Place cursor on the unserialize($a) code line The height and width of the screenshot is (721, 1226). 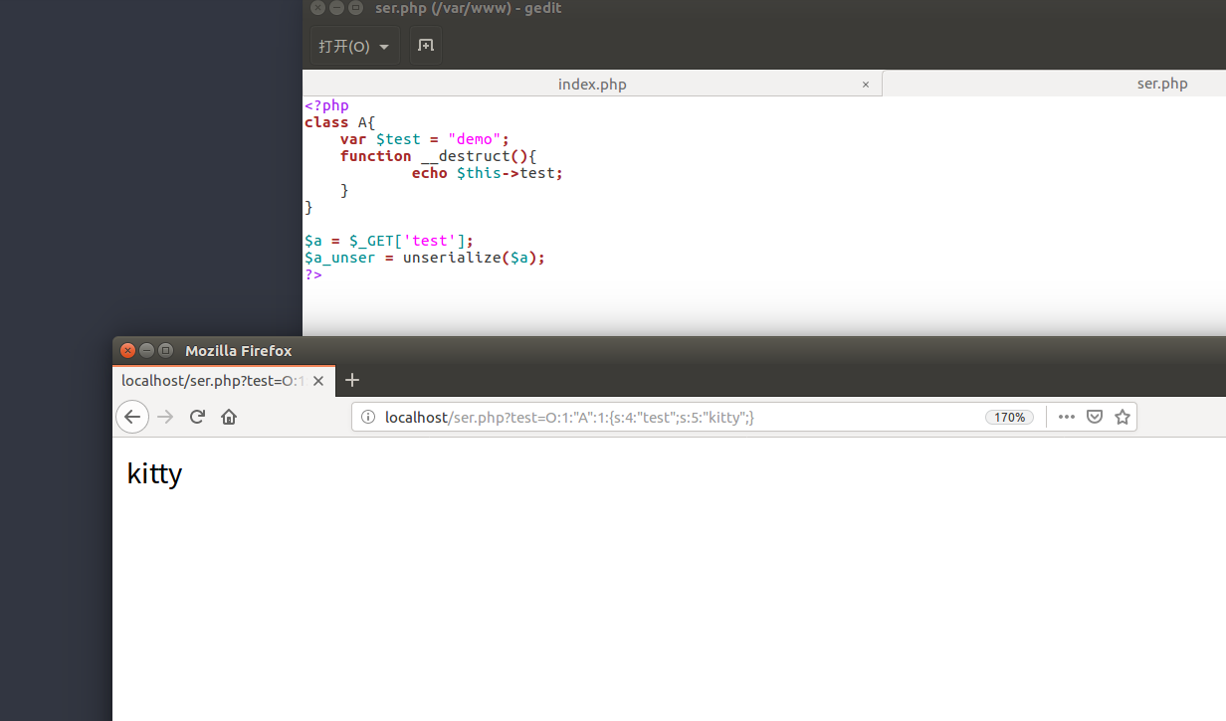pos(448,258)
